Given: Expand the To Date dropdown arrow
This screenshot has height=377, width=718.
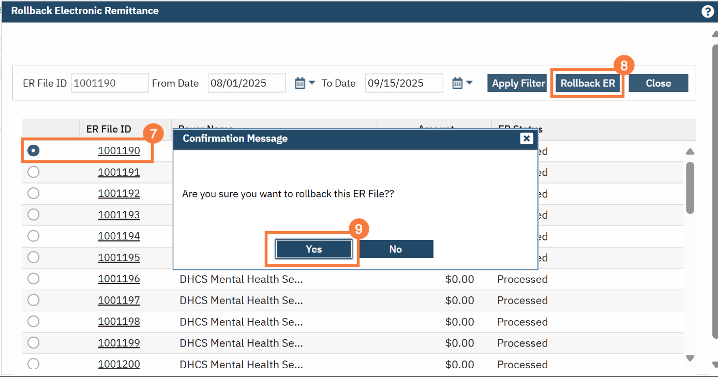Looking at the screenshot, I should [x=469, y=83].
